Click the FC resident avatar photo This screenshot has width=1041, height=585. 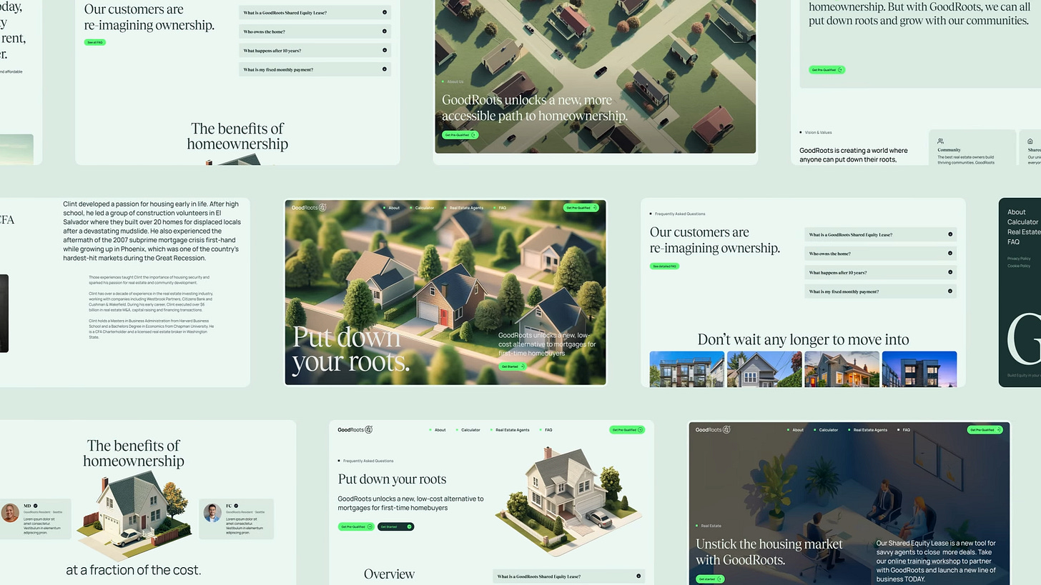click(x=212, y=513)
